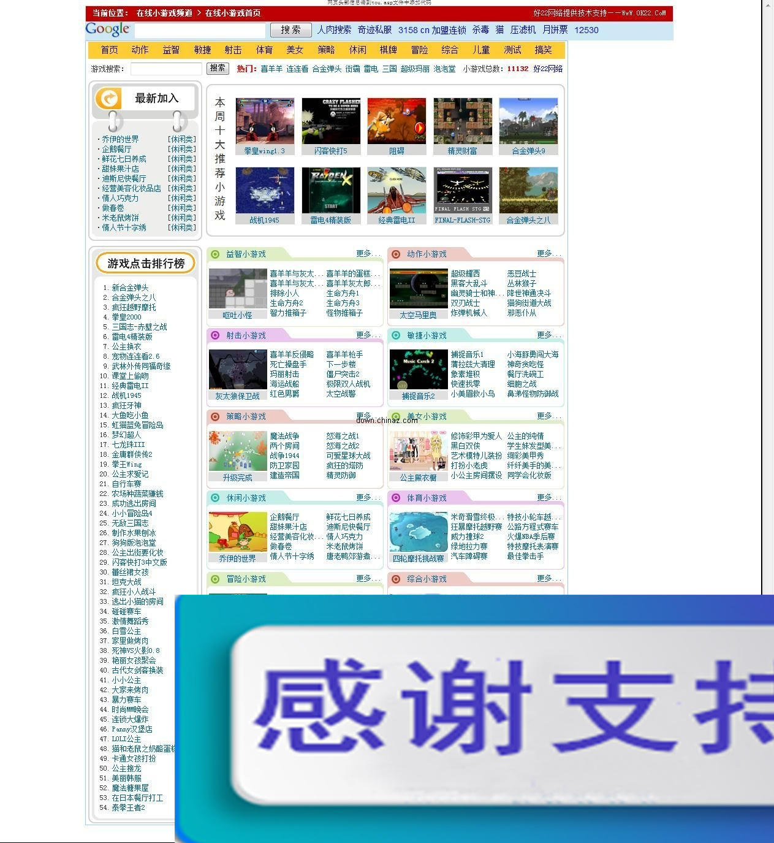Open the 雷电4精装版 game thumbnail
The width and height of the screenshot is (774, 843).
(331, 190)
